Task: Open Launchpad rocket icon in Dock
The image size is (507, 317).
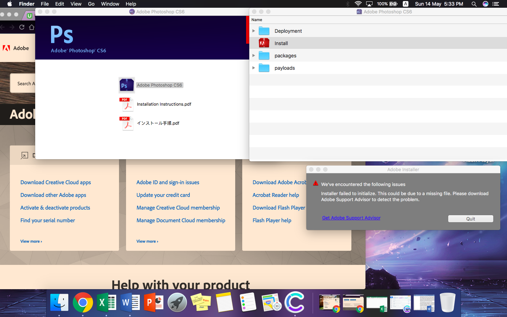Action: click(x=177, y=302)
